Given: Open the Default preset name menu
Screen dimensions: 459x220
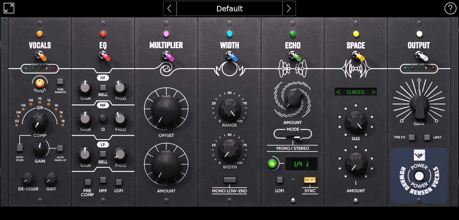Looking at the screenshot, I should [229, 9].
